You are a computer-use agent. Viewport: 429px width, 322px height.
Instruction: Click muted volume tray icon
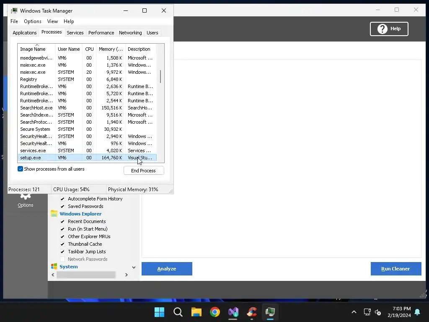click(378, 312)
